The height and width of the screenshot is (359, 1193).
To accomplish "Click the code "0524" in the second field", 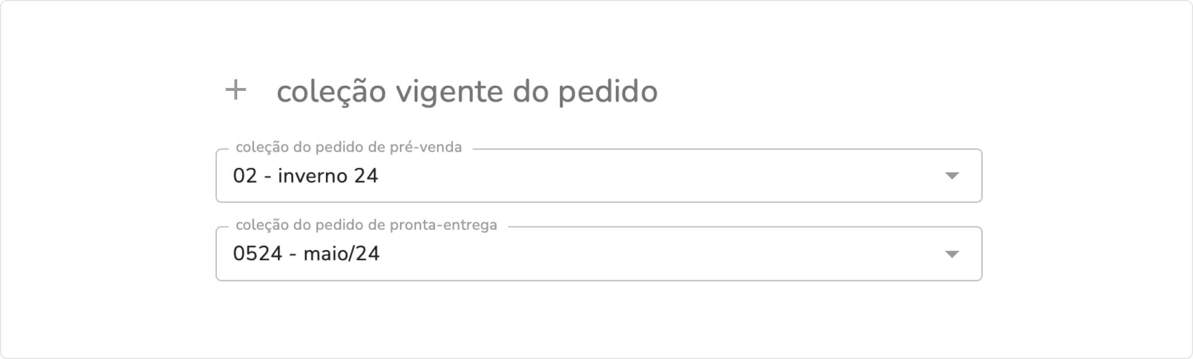I will (257, 254).
